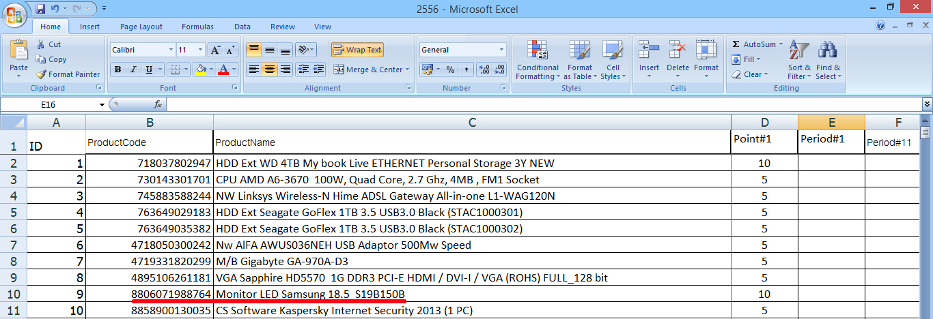
Task: Open Sort & Filter
Action: 798,60
